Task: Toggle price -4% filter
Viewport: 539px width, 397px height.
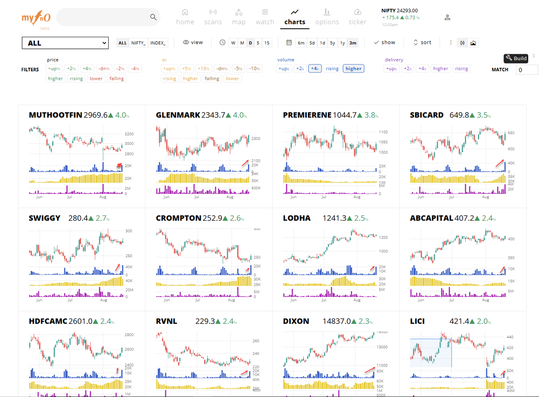Action: [x=135, y=69]
